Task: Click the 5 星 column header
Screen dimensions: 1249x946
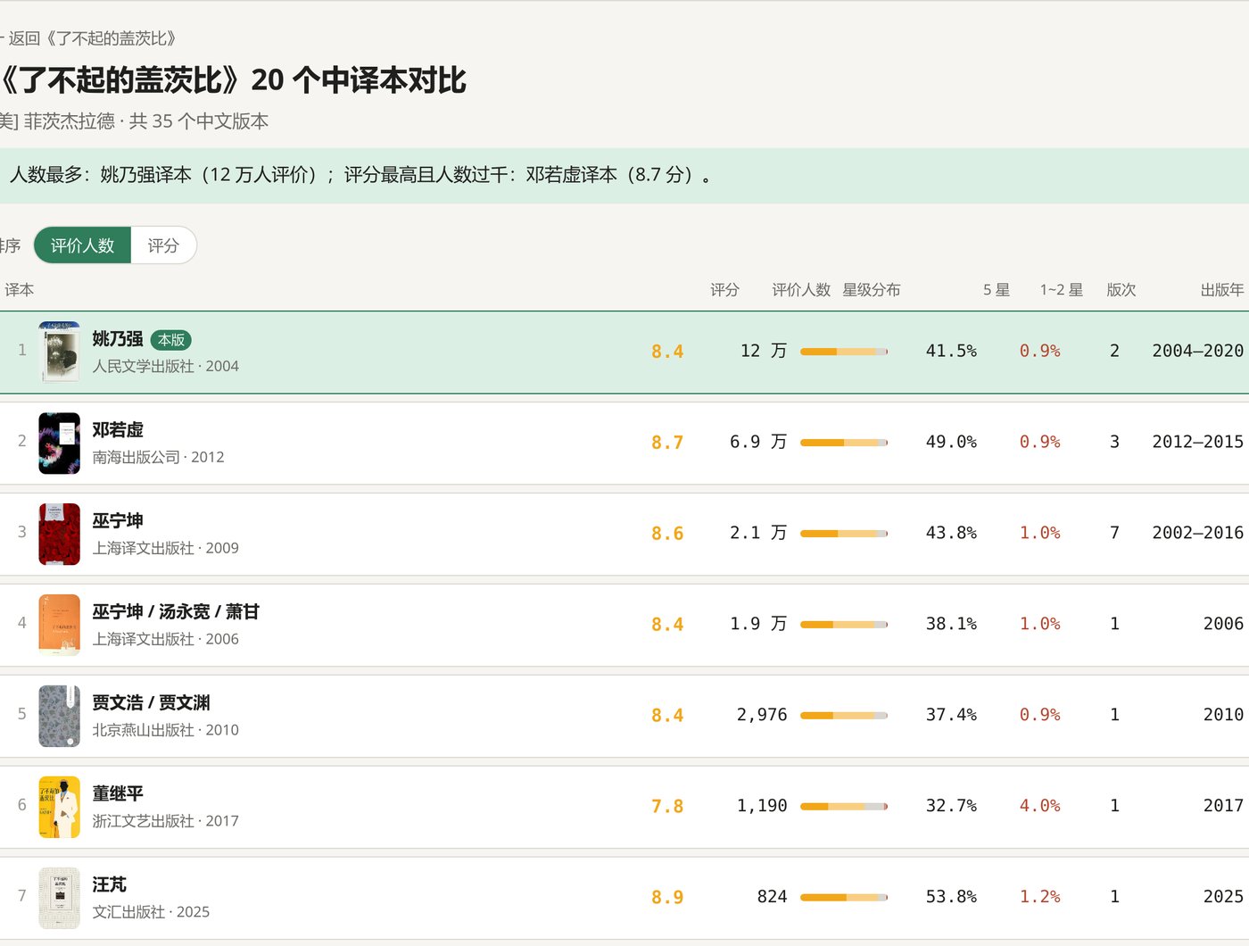Action: click(997, 290)
